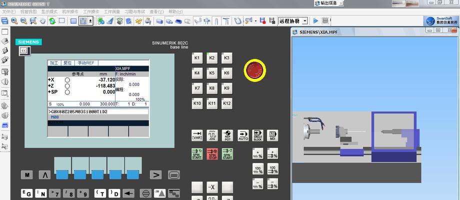Toggle the K6 user key
Screen dimensions: 460x200
click(227, 73)
